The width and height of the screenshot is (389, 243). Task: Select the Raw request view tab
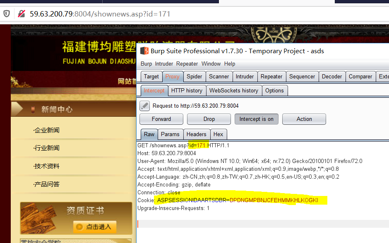[149, 134]
